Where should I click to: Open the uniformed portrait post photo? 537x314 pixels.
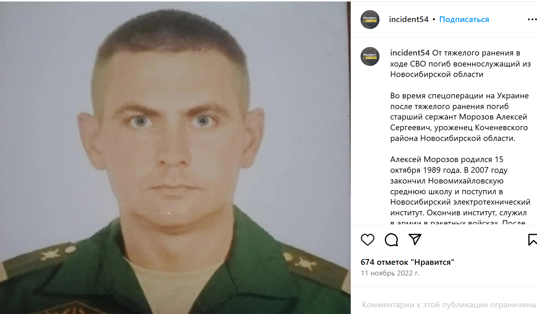(175, 158)
